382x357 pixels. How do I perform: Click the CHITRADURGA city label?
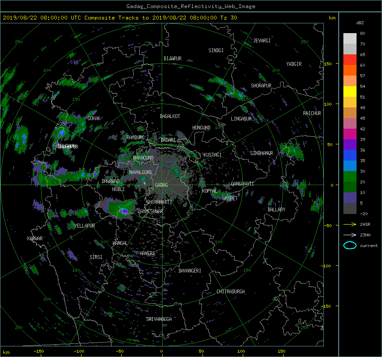[x=230, y=292]
